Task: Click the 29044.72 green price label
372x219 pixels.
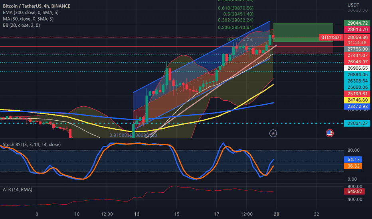Action: 357,23
